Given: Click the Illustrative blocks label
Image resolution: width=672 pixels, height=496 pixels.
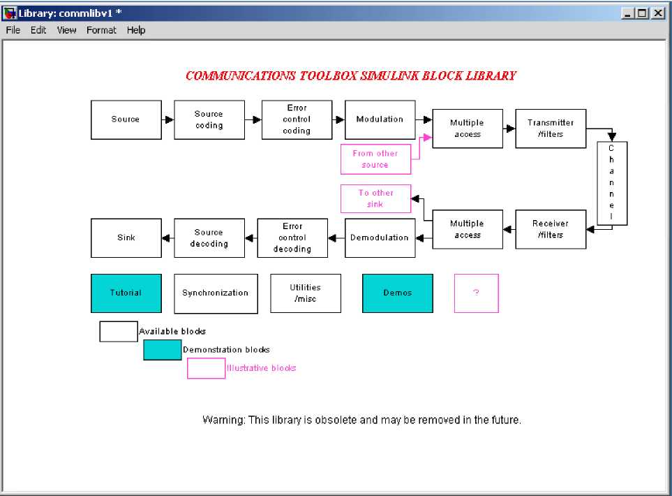Looking at the screenshot, I should (262, 368).
